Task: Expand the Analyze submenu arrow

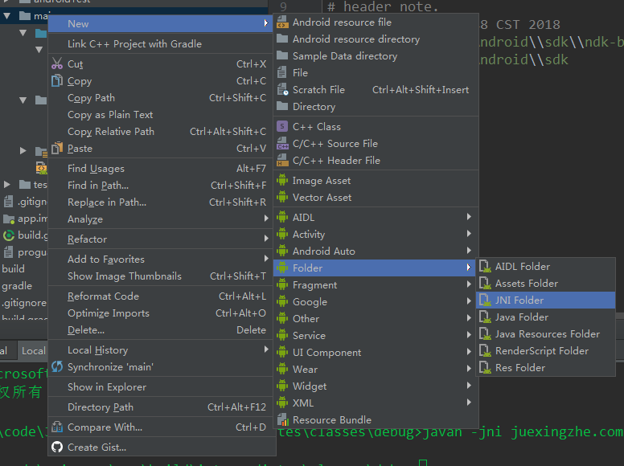Action: click(266, 219)
